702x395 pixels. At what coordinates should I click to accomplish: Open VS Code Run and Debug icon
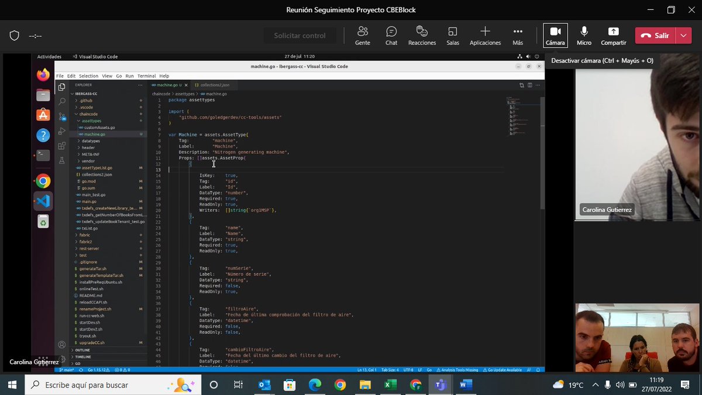coord(61,131)
